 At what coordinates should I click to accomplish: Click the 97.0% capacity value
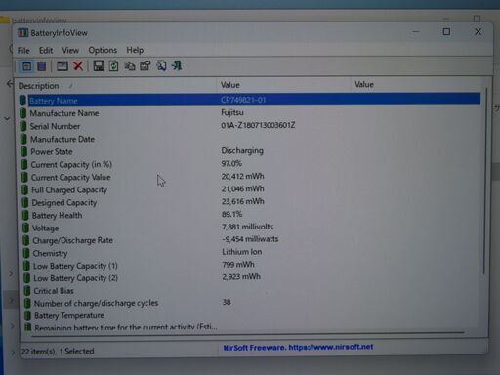(x=231, y=163)
